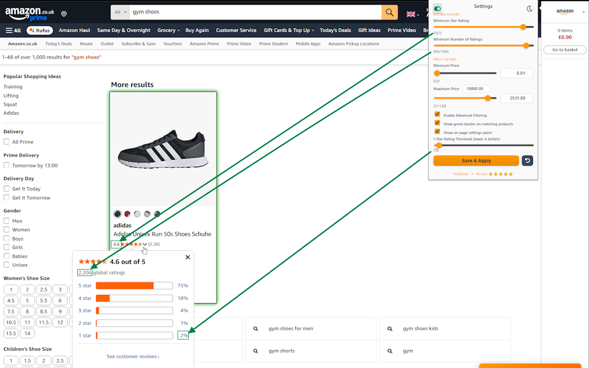Click the 4 star 18% rating row

click(133, 298)
